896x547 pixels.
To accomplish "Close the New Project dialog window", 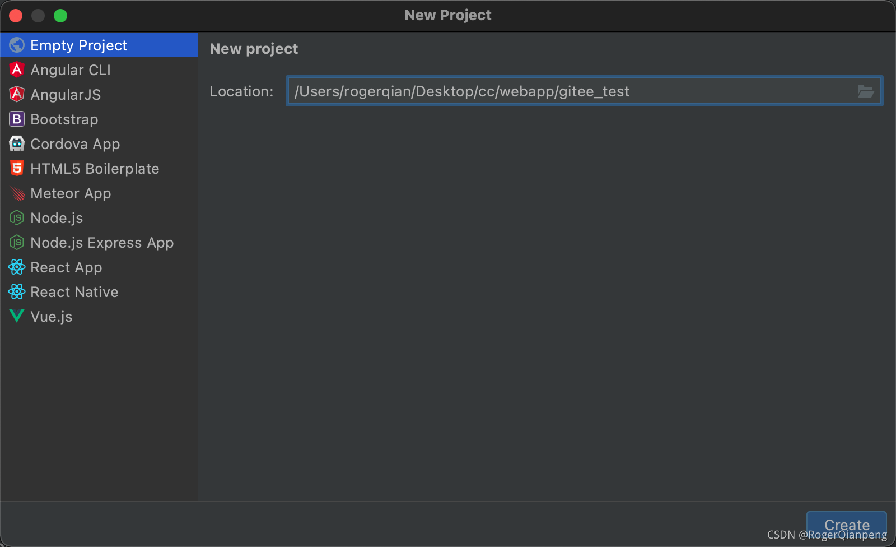I will tap(16, 16).
